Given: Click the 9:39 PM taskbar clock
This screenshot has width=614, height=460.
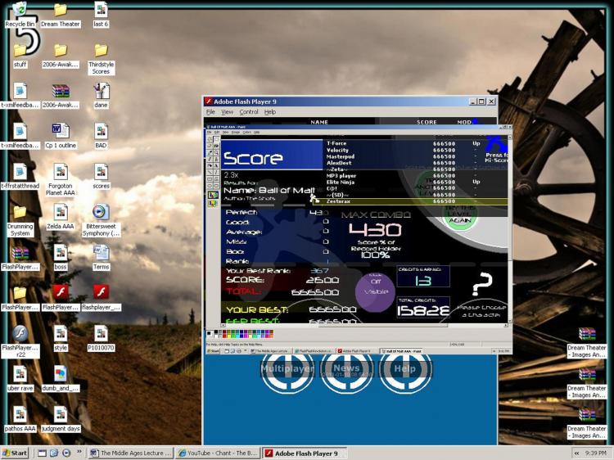Looking at the screenshot, I should point(596,453).
